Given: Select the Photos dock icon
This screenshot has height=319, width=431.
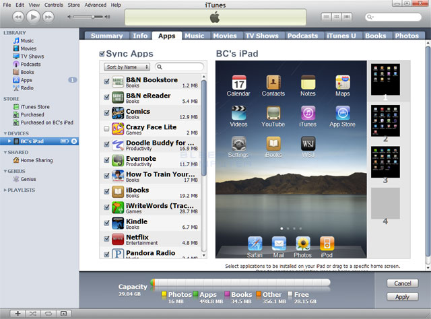Looking at the screenshot, I should (303, 244).
